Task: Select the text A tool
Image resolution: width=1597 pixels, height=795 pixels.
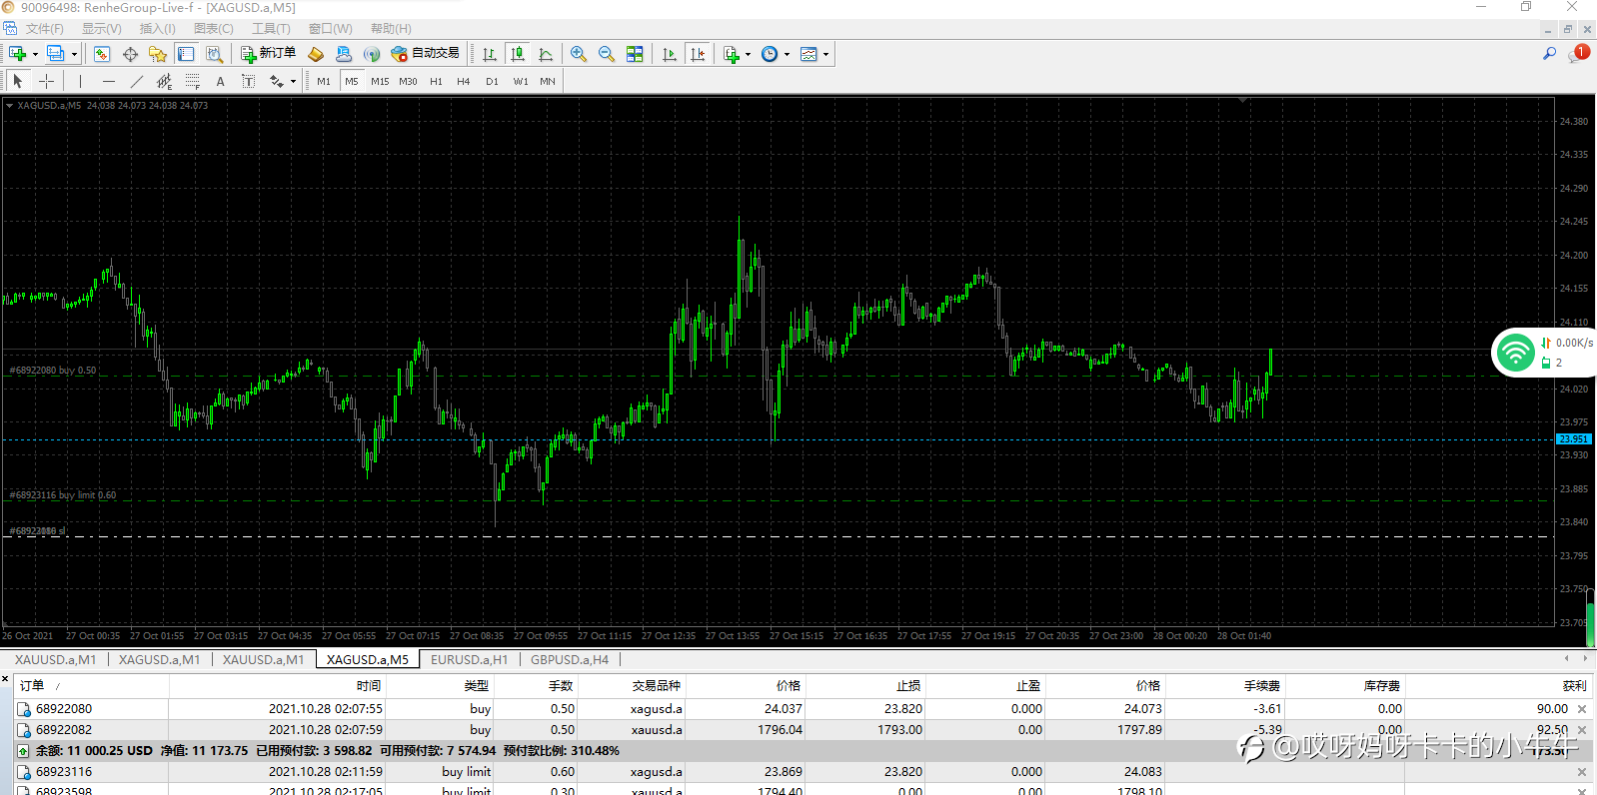Action: 221,81
